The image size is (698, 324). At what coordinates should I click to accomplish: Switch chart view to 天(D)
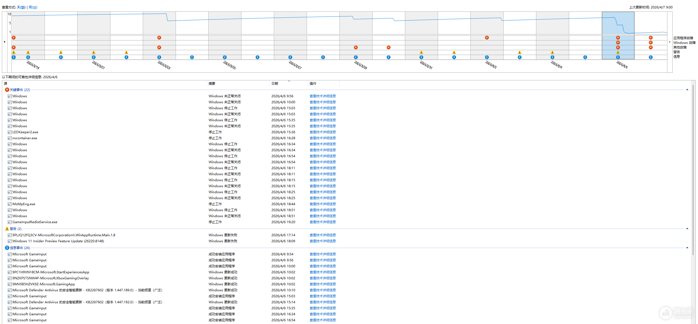(21, 7)
